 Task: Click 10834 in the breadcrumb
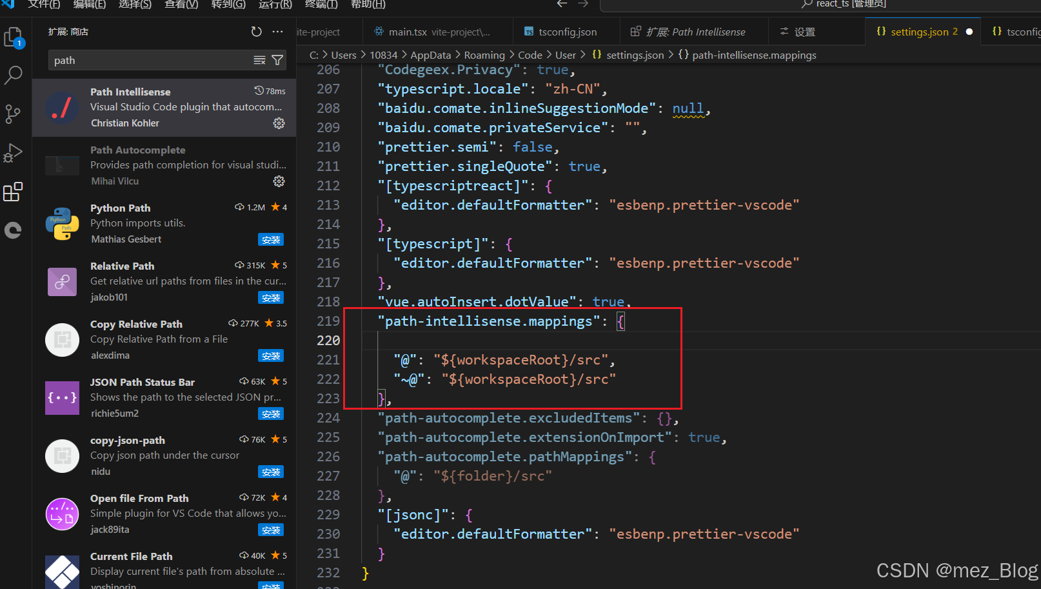383,55
